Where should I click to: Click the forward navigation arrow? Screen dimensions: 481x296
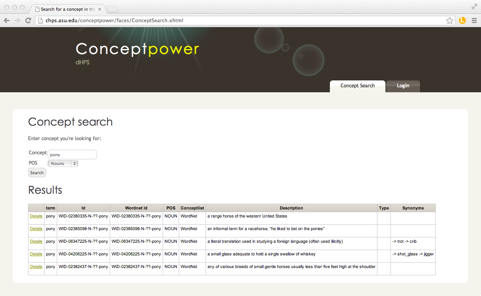(x=17, y=20)
